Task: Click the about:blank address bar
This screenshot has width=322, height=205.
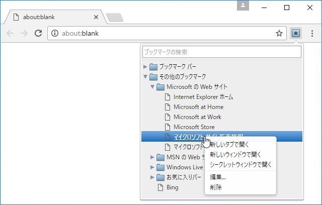Action: point(167,33)
